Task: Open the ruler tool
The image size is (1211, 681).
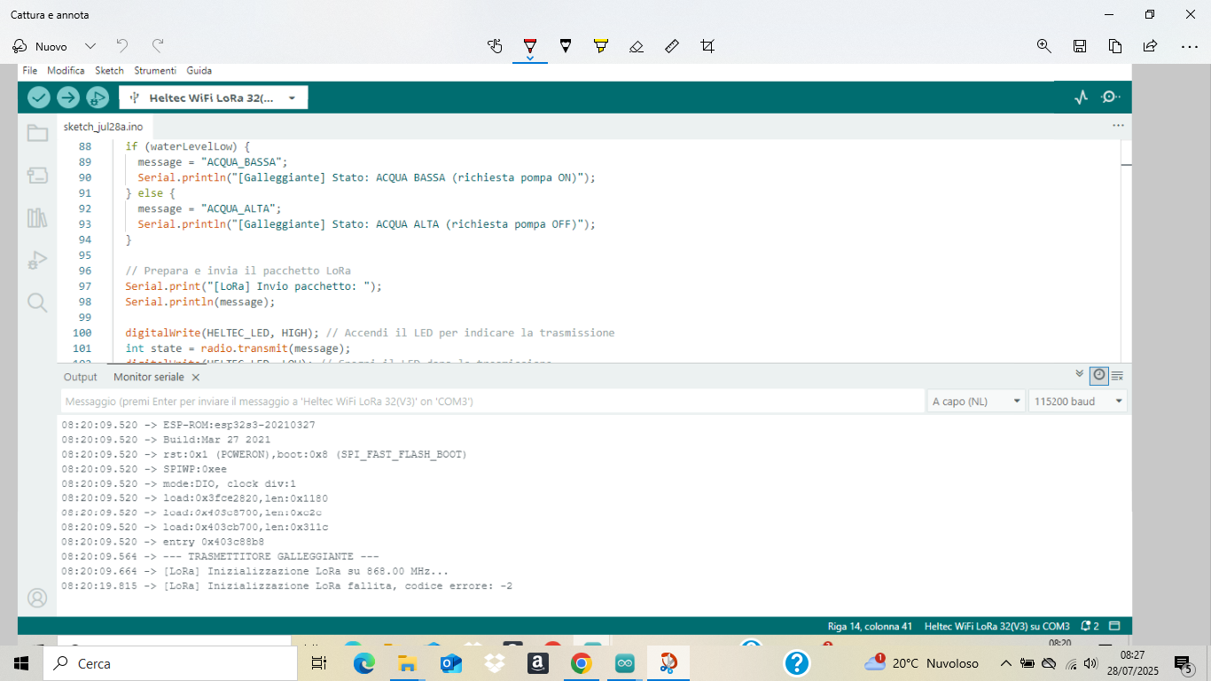Action: pyautogui.click(x=672, y=46)
